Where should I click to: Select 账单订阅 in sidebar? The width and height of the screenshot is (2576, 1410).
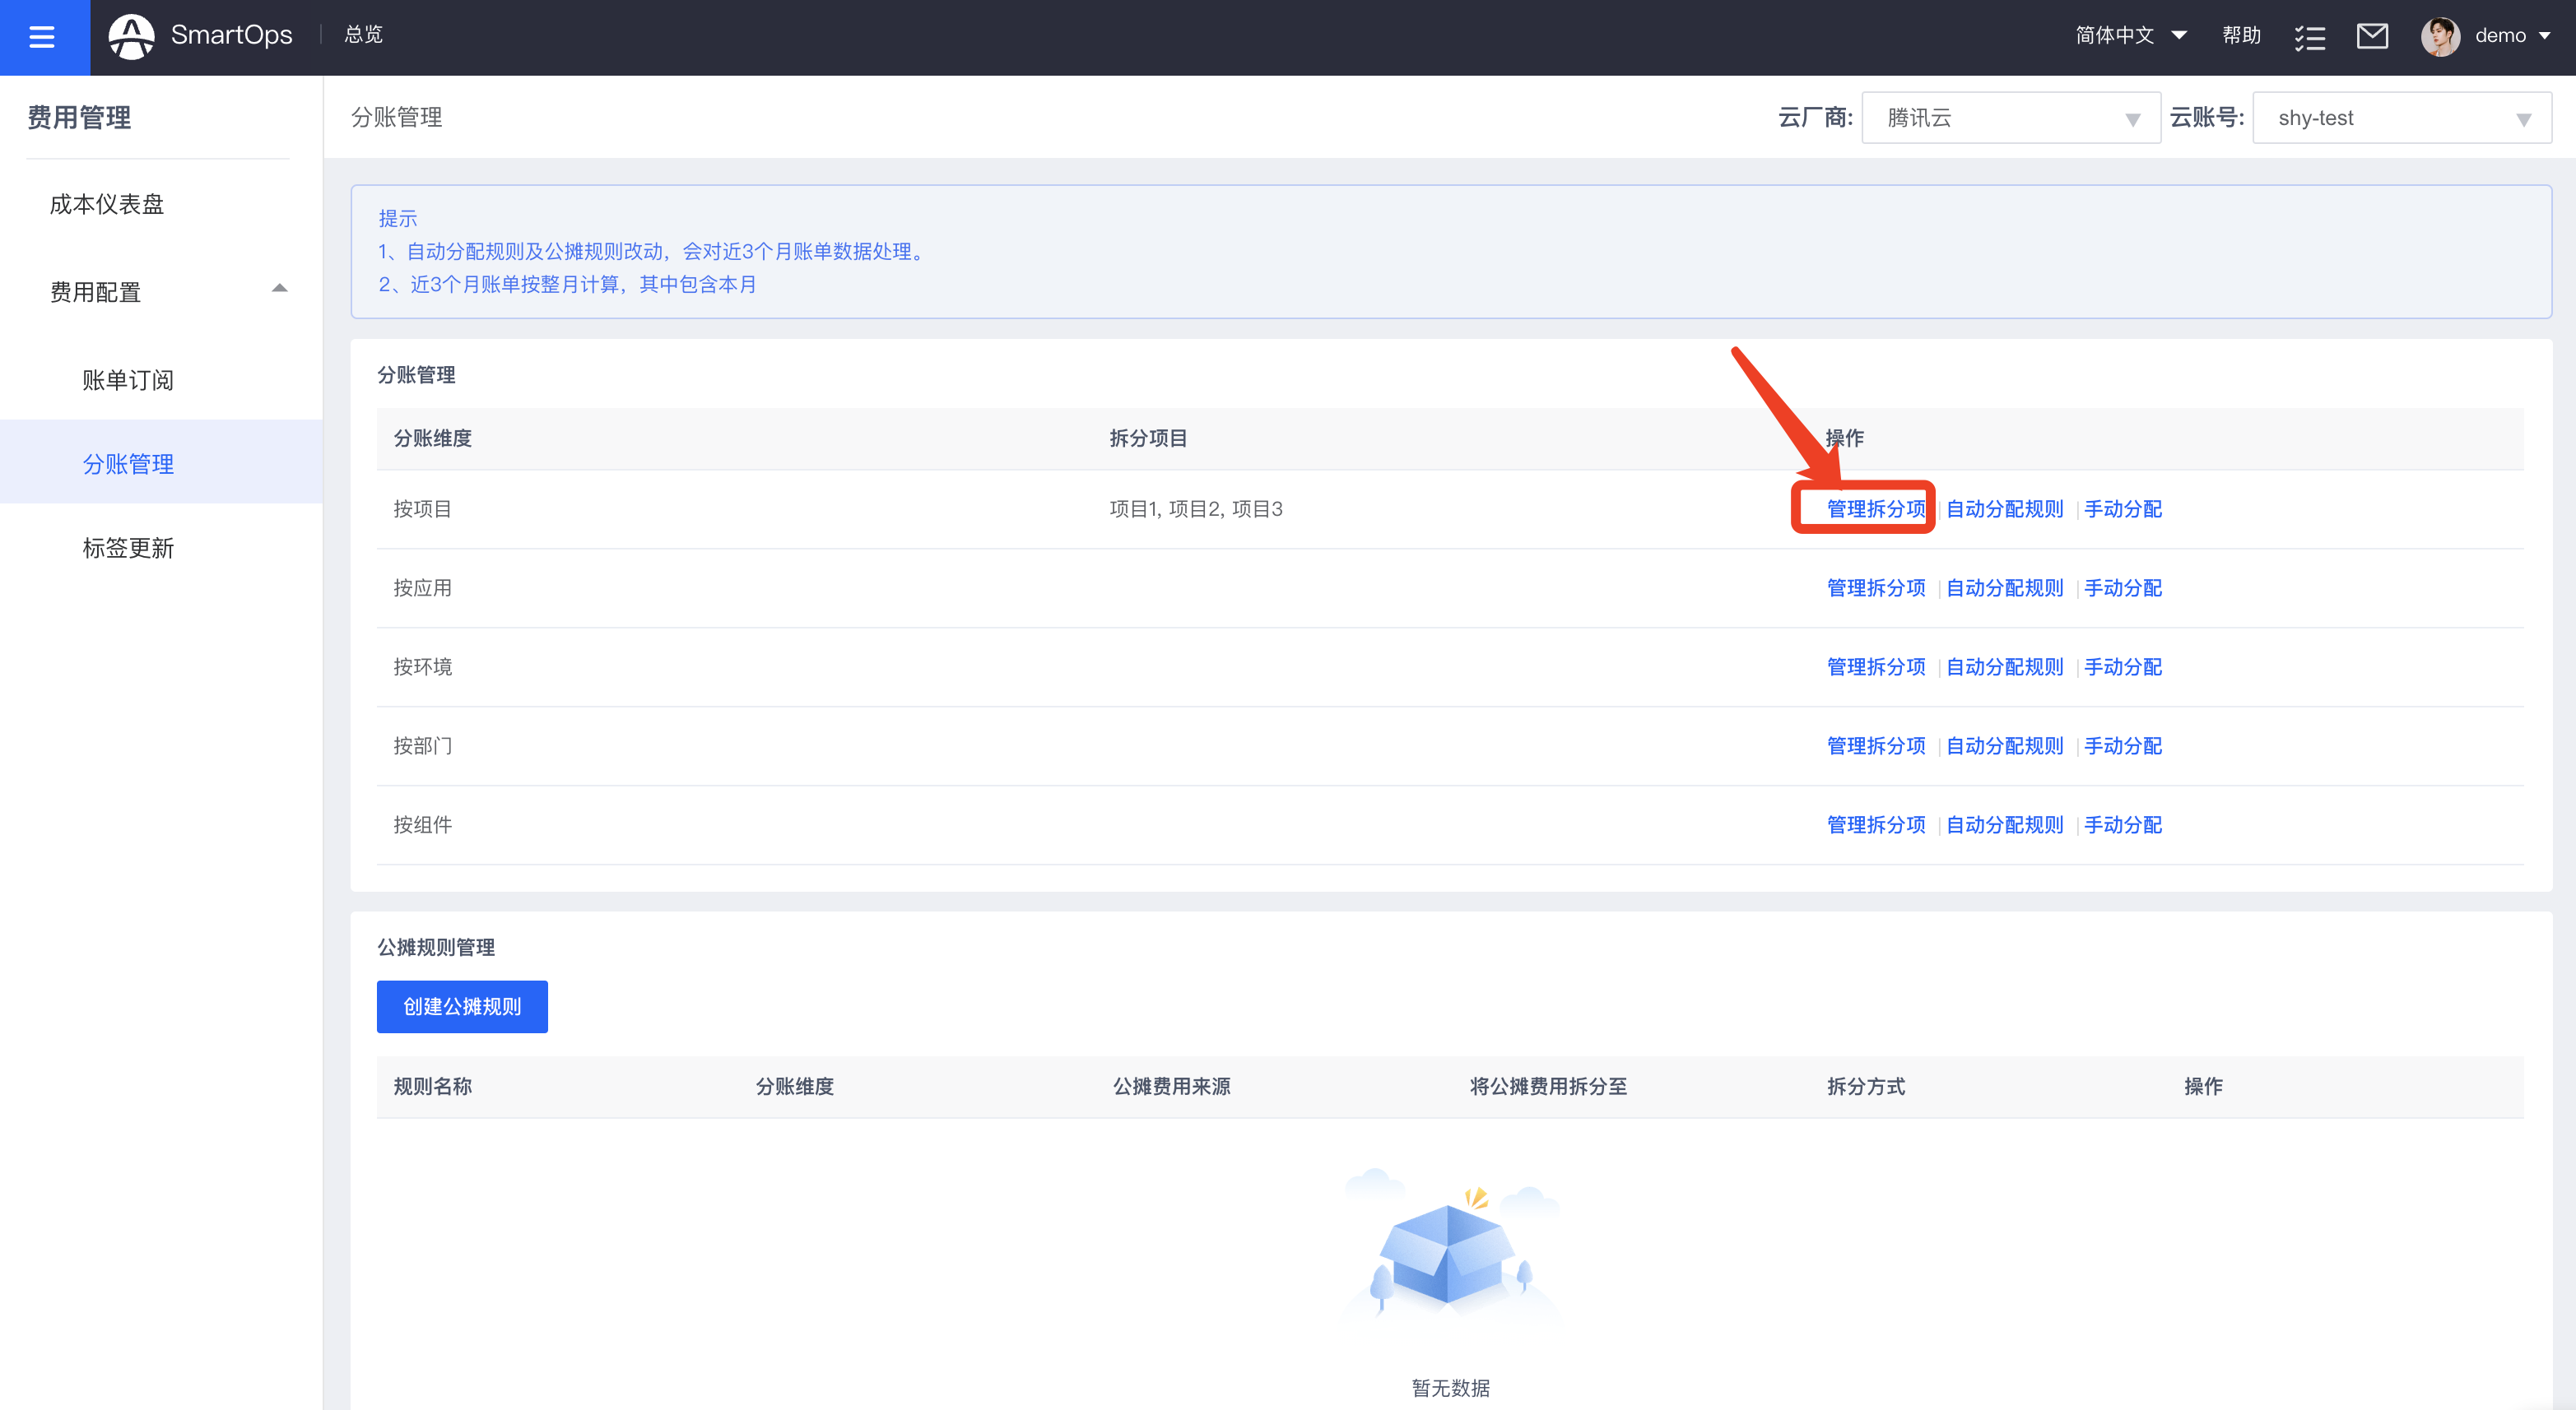(128, 380)
